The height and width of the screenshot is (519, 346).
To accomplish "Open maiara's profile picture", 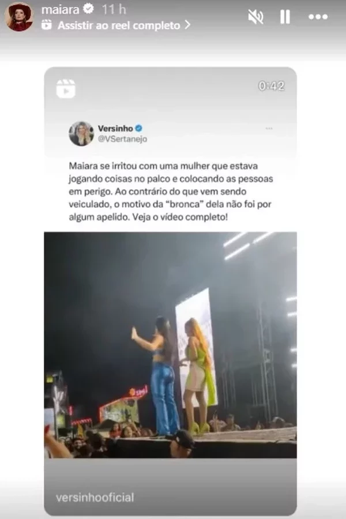I will click(19, 17).
